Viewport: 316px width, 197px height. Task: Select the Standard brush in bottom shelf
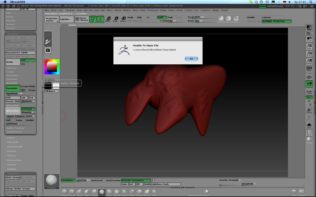click(x=64, y=193)
